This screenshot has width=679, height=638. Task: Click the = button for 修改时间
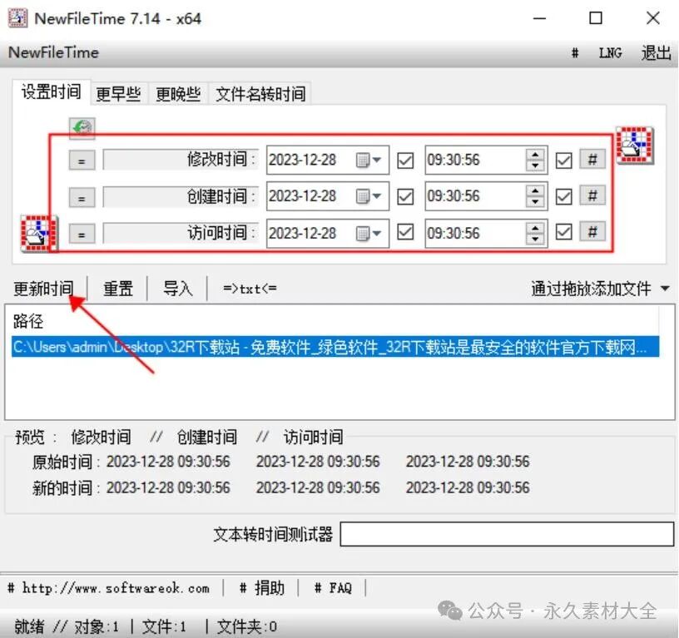pyautogui.click(x=82, y=161)
